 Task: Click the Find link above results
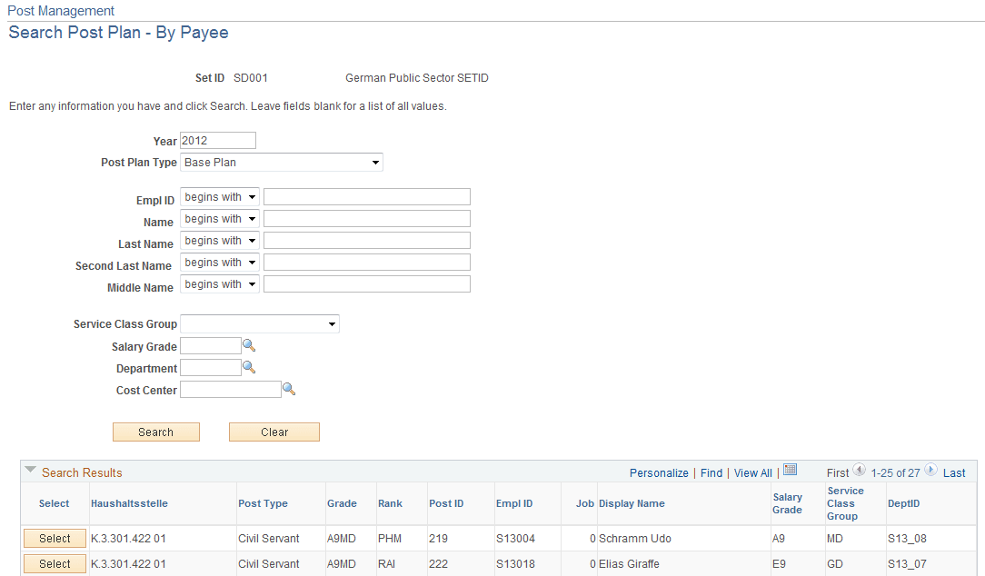[x=711, y=472]
